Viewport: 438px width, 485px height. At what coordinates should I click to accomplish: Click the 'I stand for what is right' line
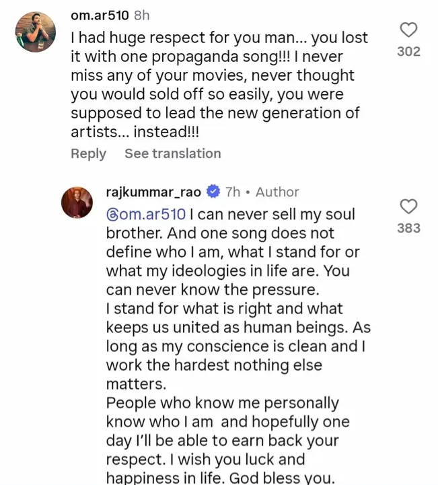coord(224,308)
